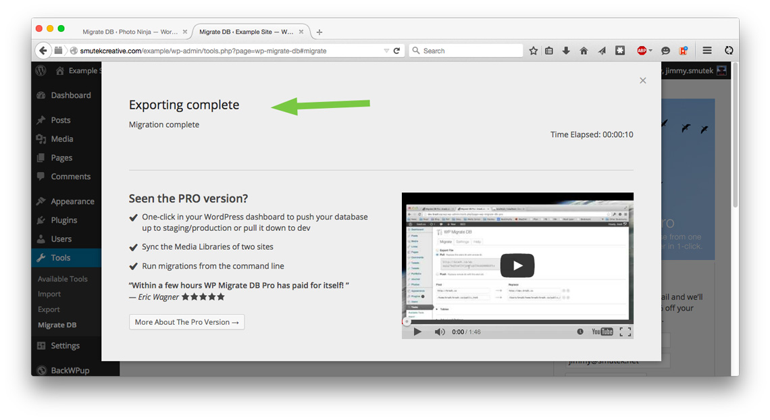
Task: Click the paper-plane send icon in toolbar
Action: pos(602,51)
